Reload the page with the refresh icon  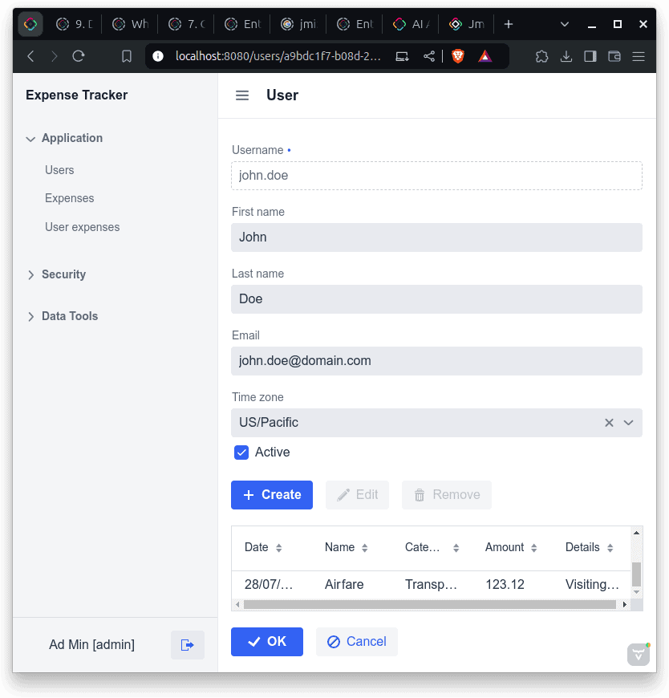coord(79,56)
